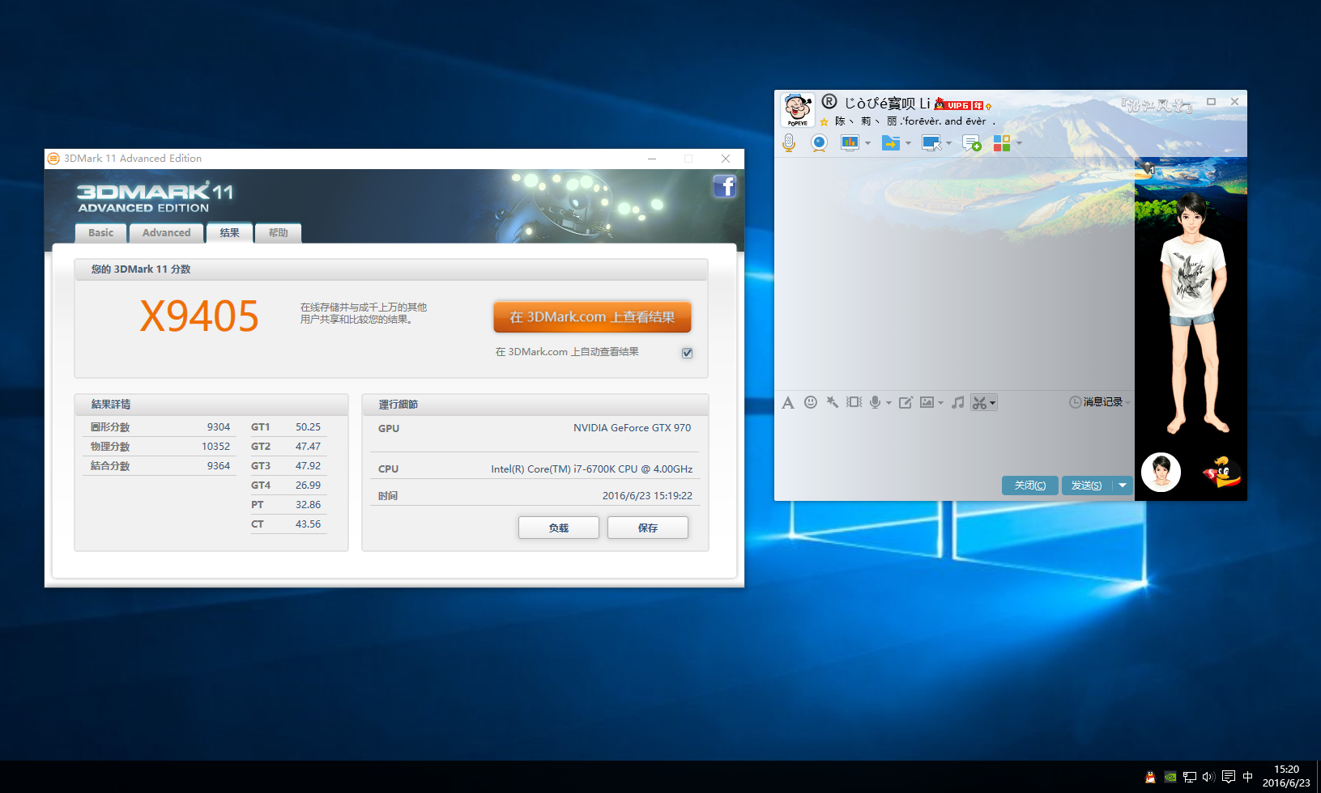Click the magic emoticon wand icon
The width and height of the screenshot is (1321, 793).
(832, 402)
